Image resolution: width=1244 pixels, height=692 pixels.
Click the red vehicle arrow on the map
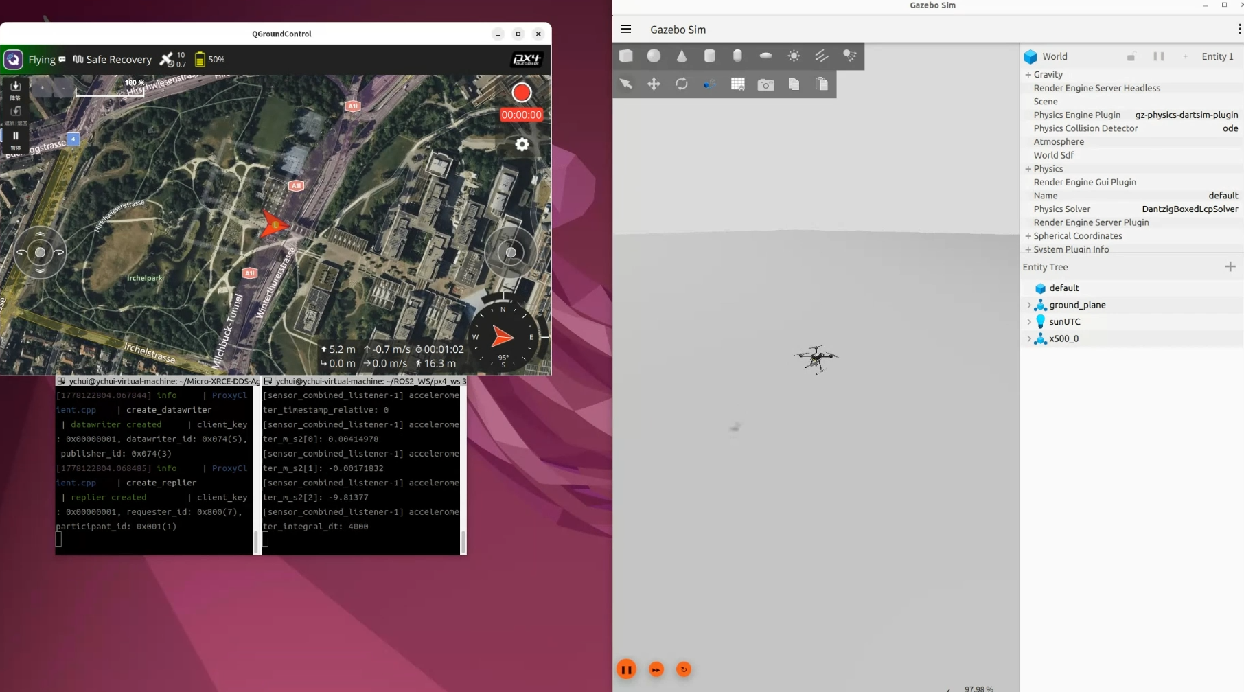(274, 224)
